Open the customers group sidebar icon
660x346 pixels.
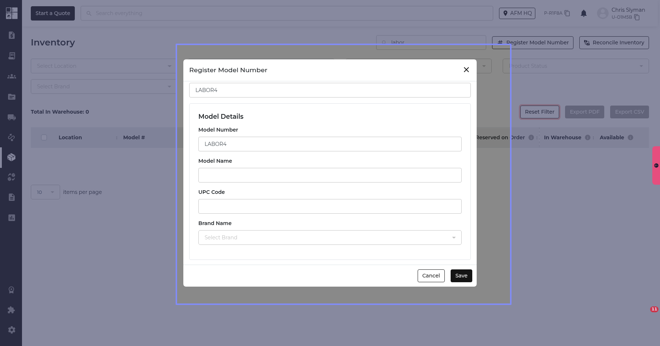[x=11, y=76]
